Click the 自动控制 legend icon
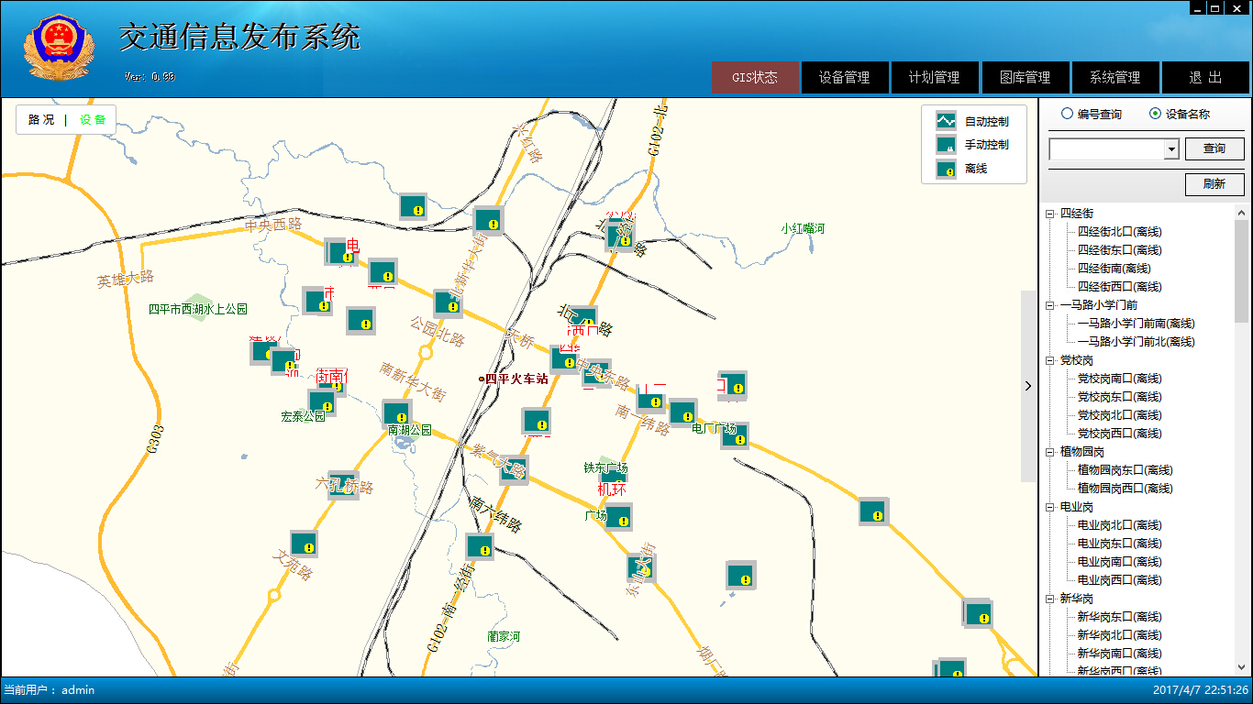 click(x=945, y=120)
